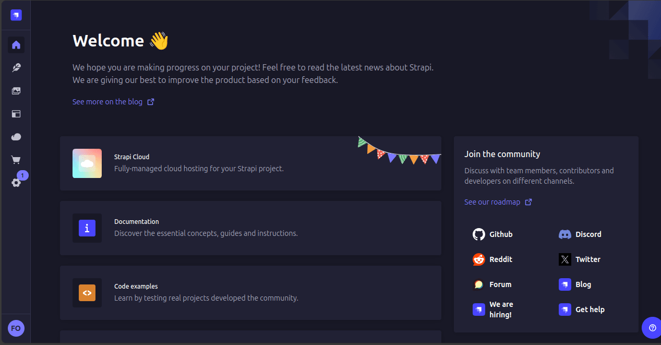Open the Code examples card
This screenshot has width=661, height=345.
tap(250, 293)
